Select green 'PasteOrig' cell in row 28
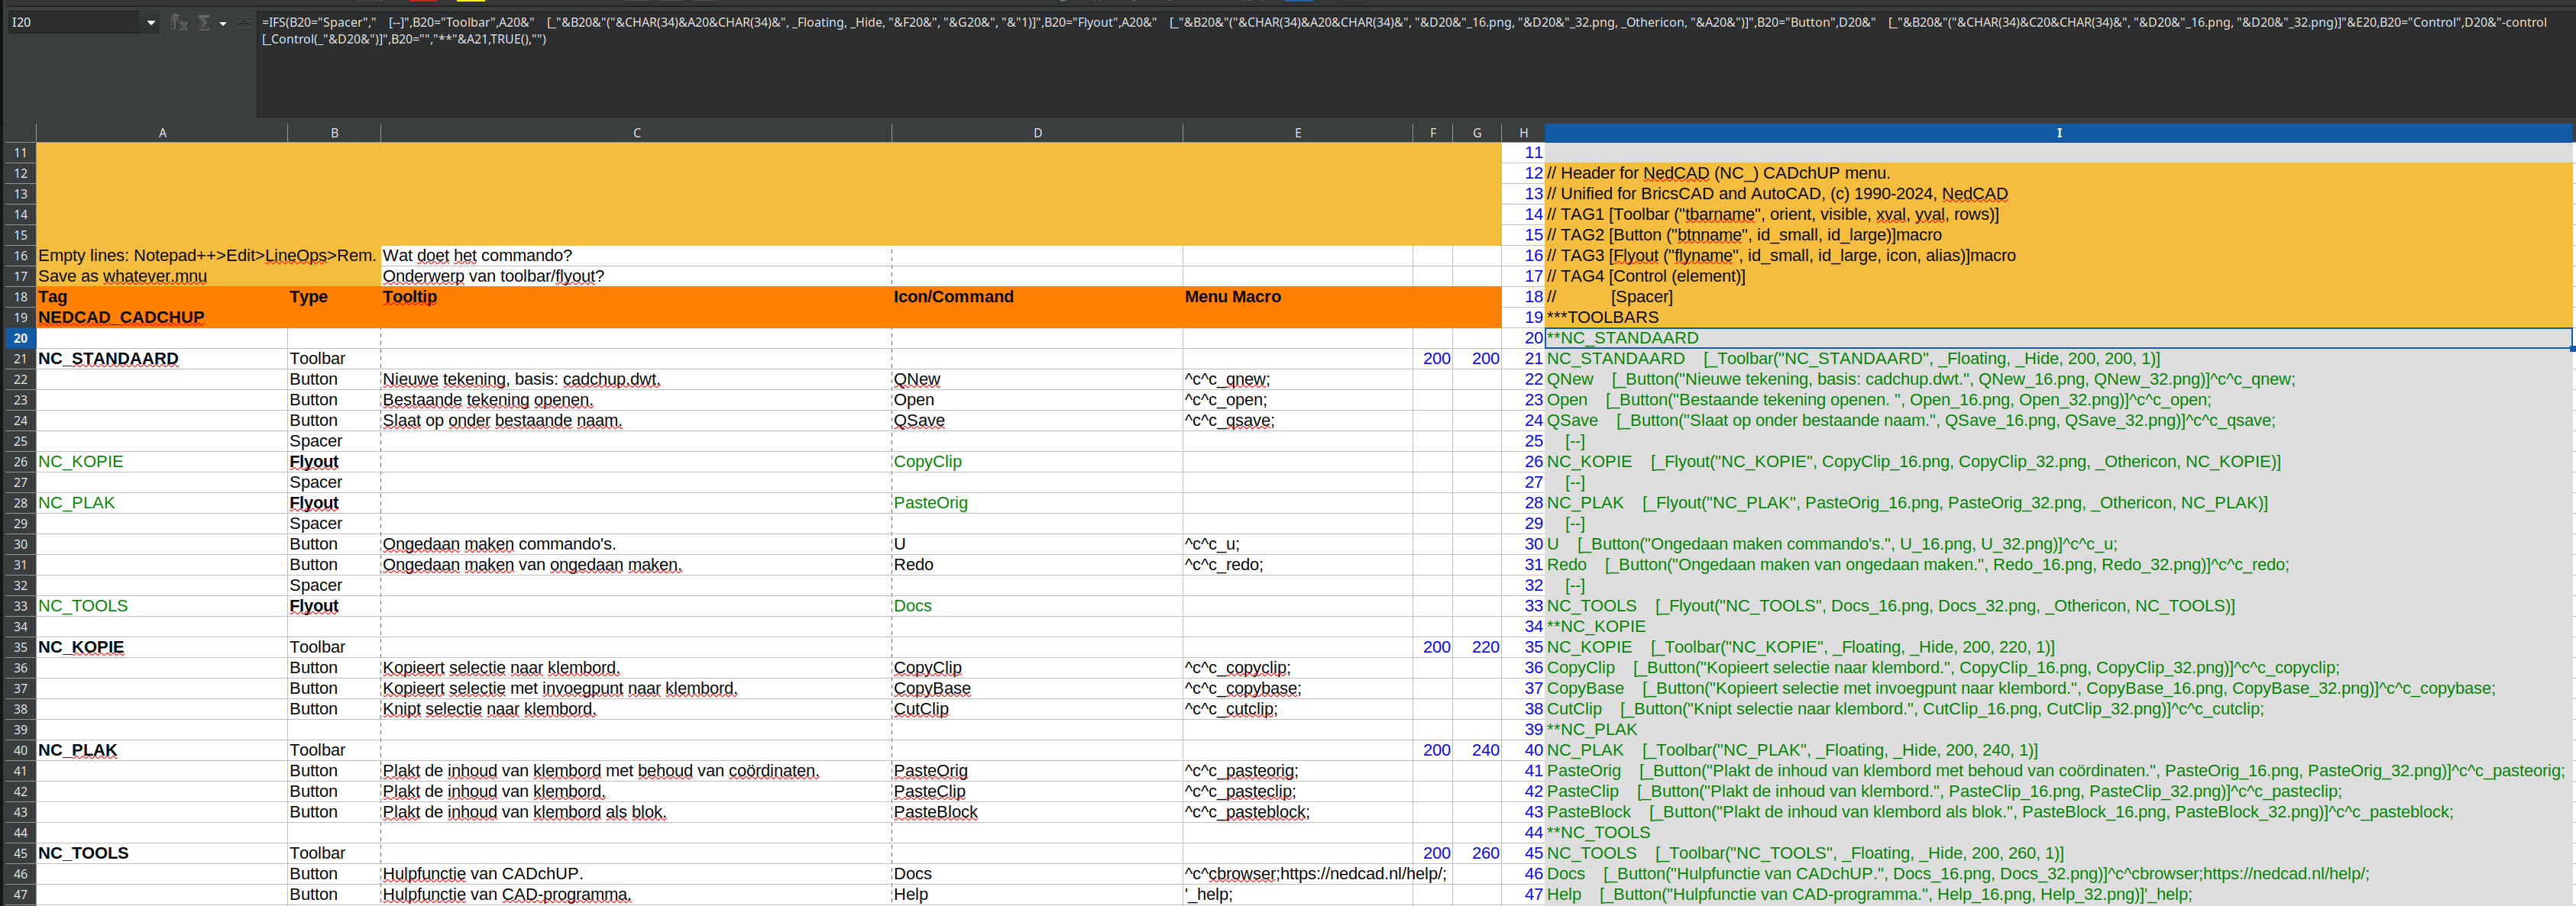 coord(1037,504)
